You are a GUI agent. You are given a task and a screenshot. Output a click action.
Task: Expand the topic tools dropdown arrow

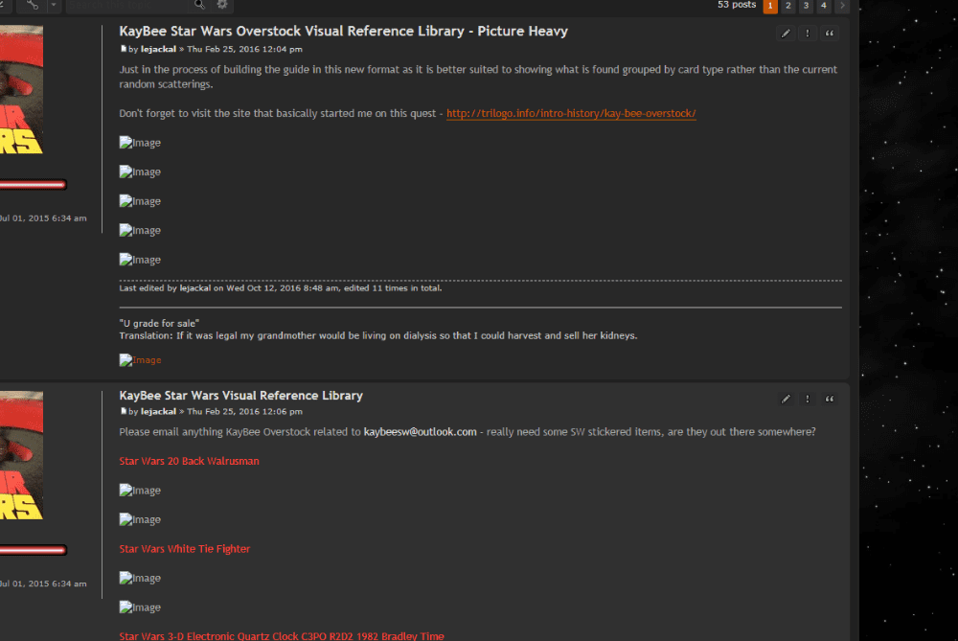tap(53, 5)
